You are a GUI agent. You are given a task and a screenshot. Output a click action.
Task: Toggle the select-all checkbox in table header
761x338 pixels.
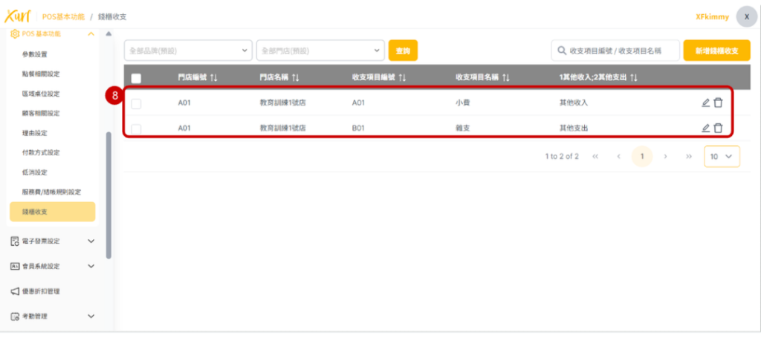pos(136,78)
